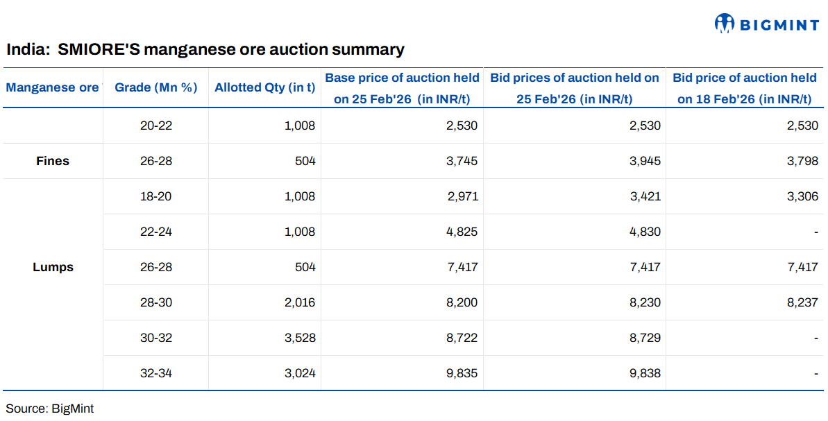This screenshot has height=421, width=828.
Task: Click the 2,016 allotted quantity cell
Action: (301, 302)
